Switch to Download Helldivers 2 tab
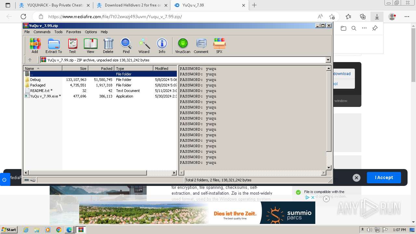Viewport: 416px width, 234px height. pos(132,5)
